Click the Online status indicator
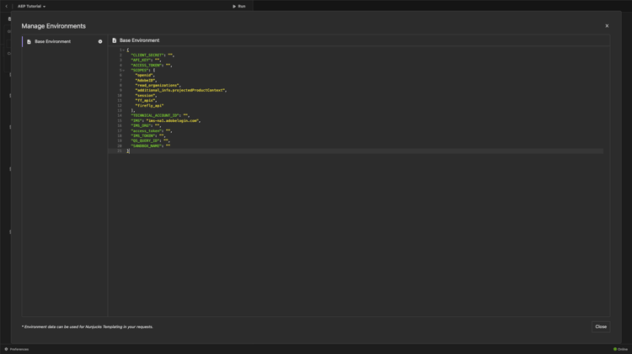Image resolution: width=632 pixels, height=354 pixels. point(620,349)
